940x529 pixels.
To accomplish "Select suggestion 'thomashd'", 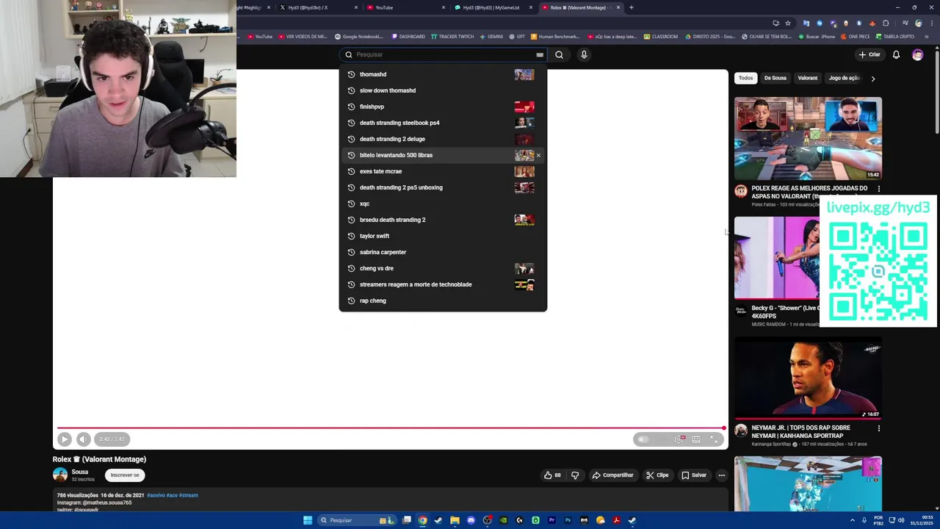I will 443,74.
